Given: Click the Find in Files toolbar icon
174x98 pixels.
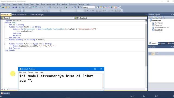Looking at the screenshot, I should tap(30, 7).
